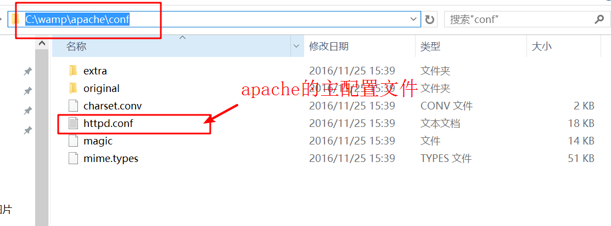Select the httpd.conf text document icon
This screenshot has height=226, width=611.
click(73, 124)
